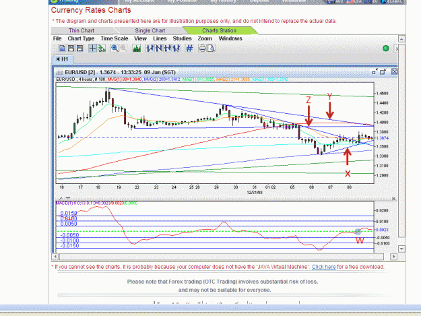Open the File menu
Viewport: 421px width, 316px height.
click(57, 38)
